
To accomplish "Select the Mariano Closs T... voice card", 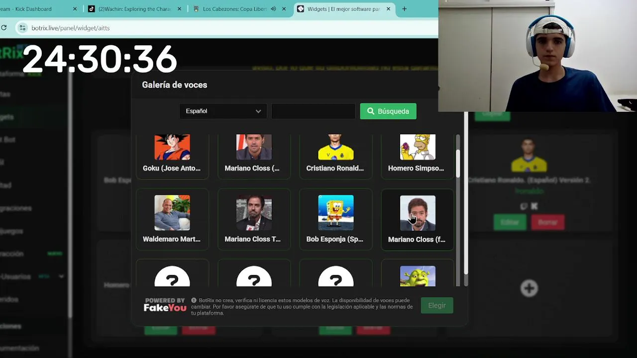I will [x=254, y=219].
